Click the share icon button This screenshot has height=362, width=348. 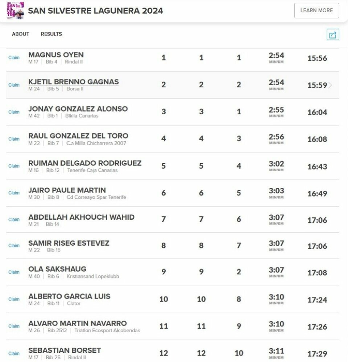pos(333,34)
